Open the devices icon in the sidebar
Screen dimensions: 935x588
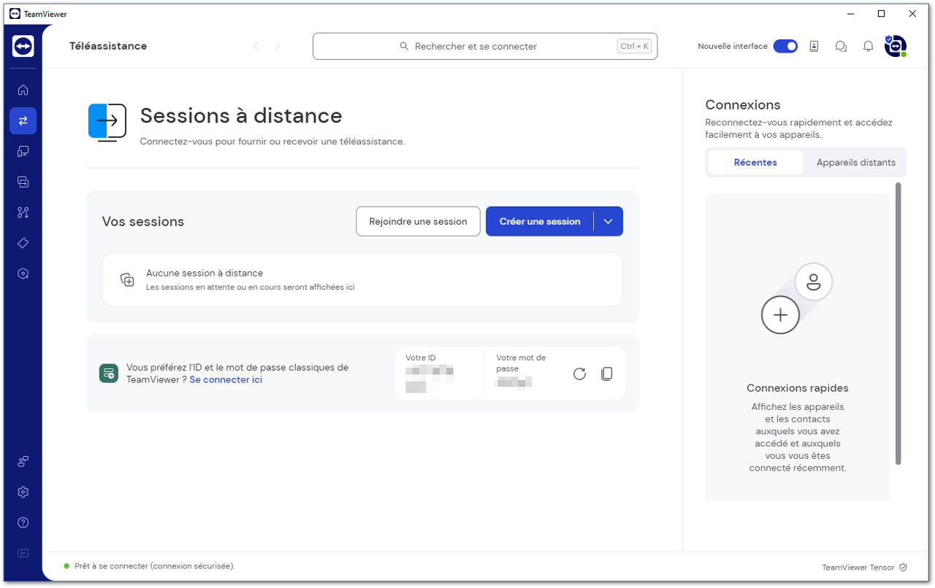tap(23, 152)
